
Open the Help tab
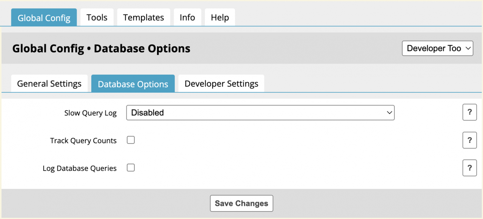[x=220, y=18]
